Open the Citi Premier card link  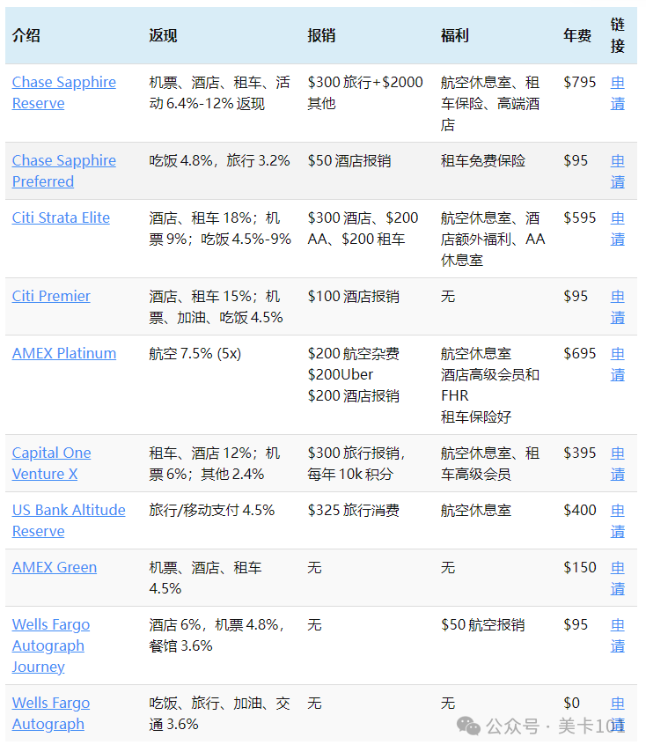51,296
